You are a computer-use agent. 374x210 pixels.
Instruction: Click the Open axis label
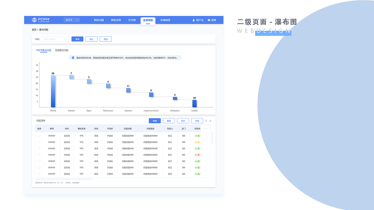pos(89,111)
